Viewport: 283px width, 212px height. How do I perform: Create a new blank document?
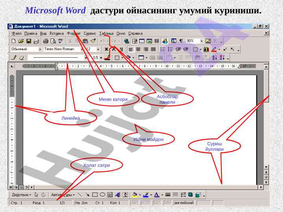coord(13,41)
